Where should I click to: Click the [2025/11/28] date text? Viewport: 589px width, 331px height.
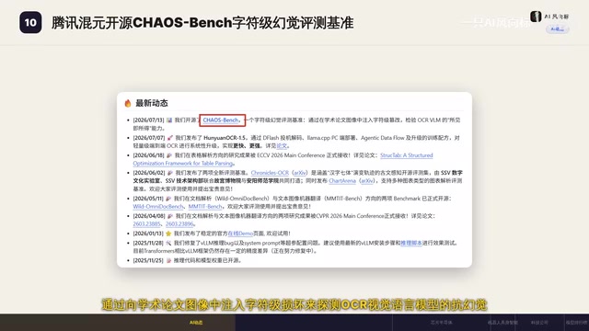tap(148, 243)
